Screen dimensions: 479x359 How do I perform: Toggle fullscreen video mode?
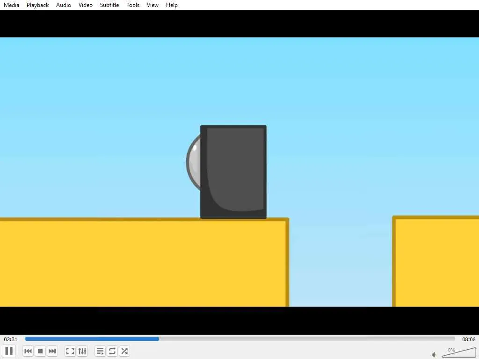[x=70, y=351]
